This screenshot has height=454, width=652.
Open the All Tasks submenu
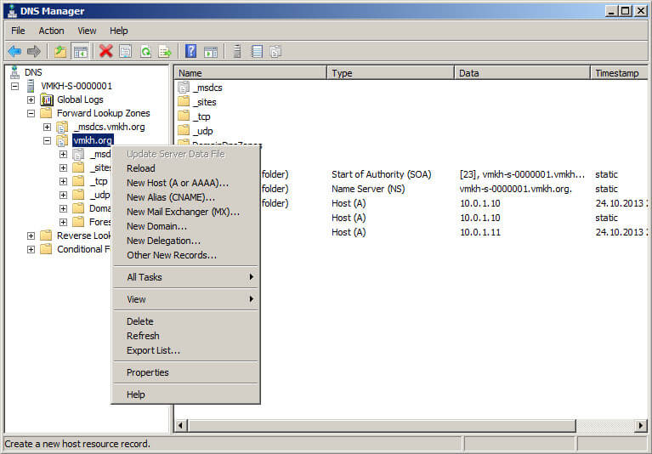click(185, 277)
